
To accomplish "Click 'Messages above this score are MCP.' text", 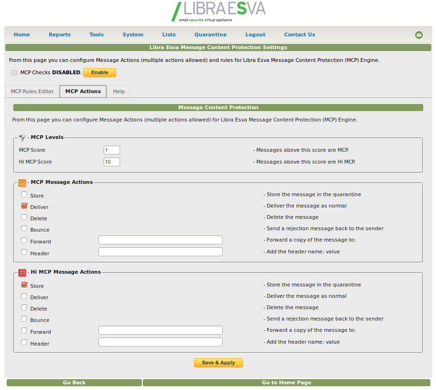I will click(301, 150).
